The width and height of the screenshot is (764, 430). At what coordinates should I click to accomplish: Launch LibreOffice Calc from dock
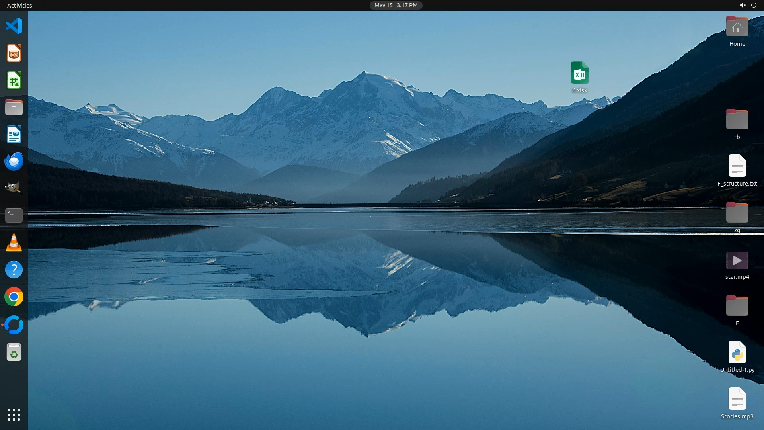point(14,80)
